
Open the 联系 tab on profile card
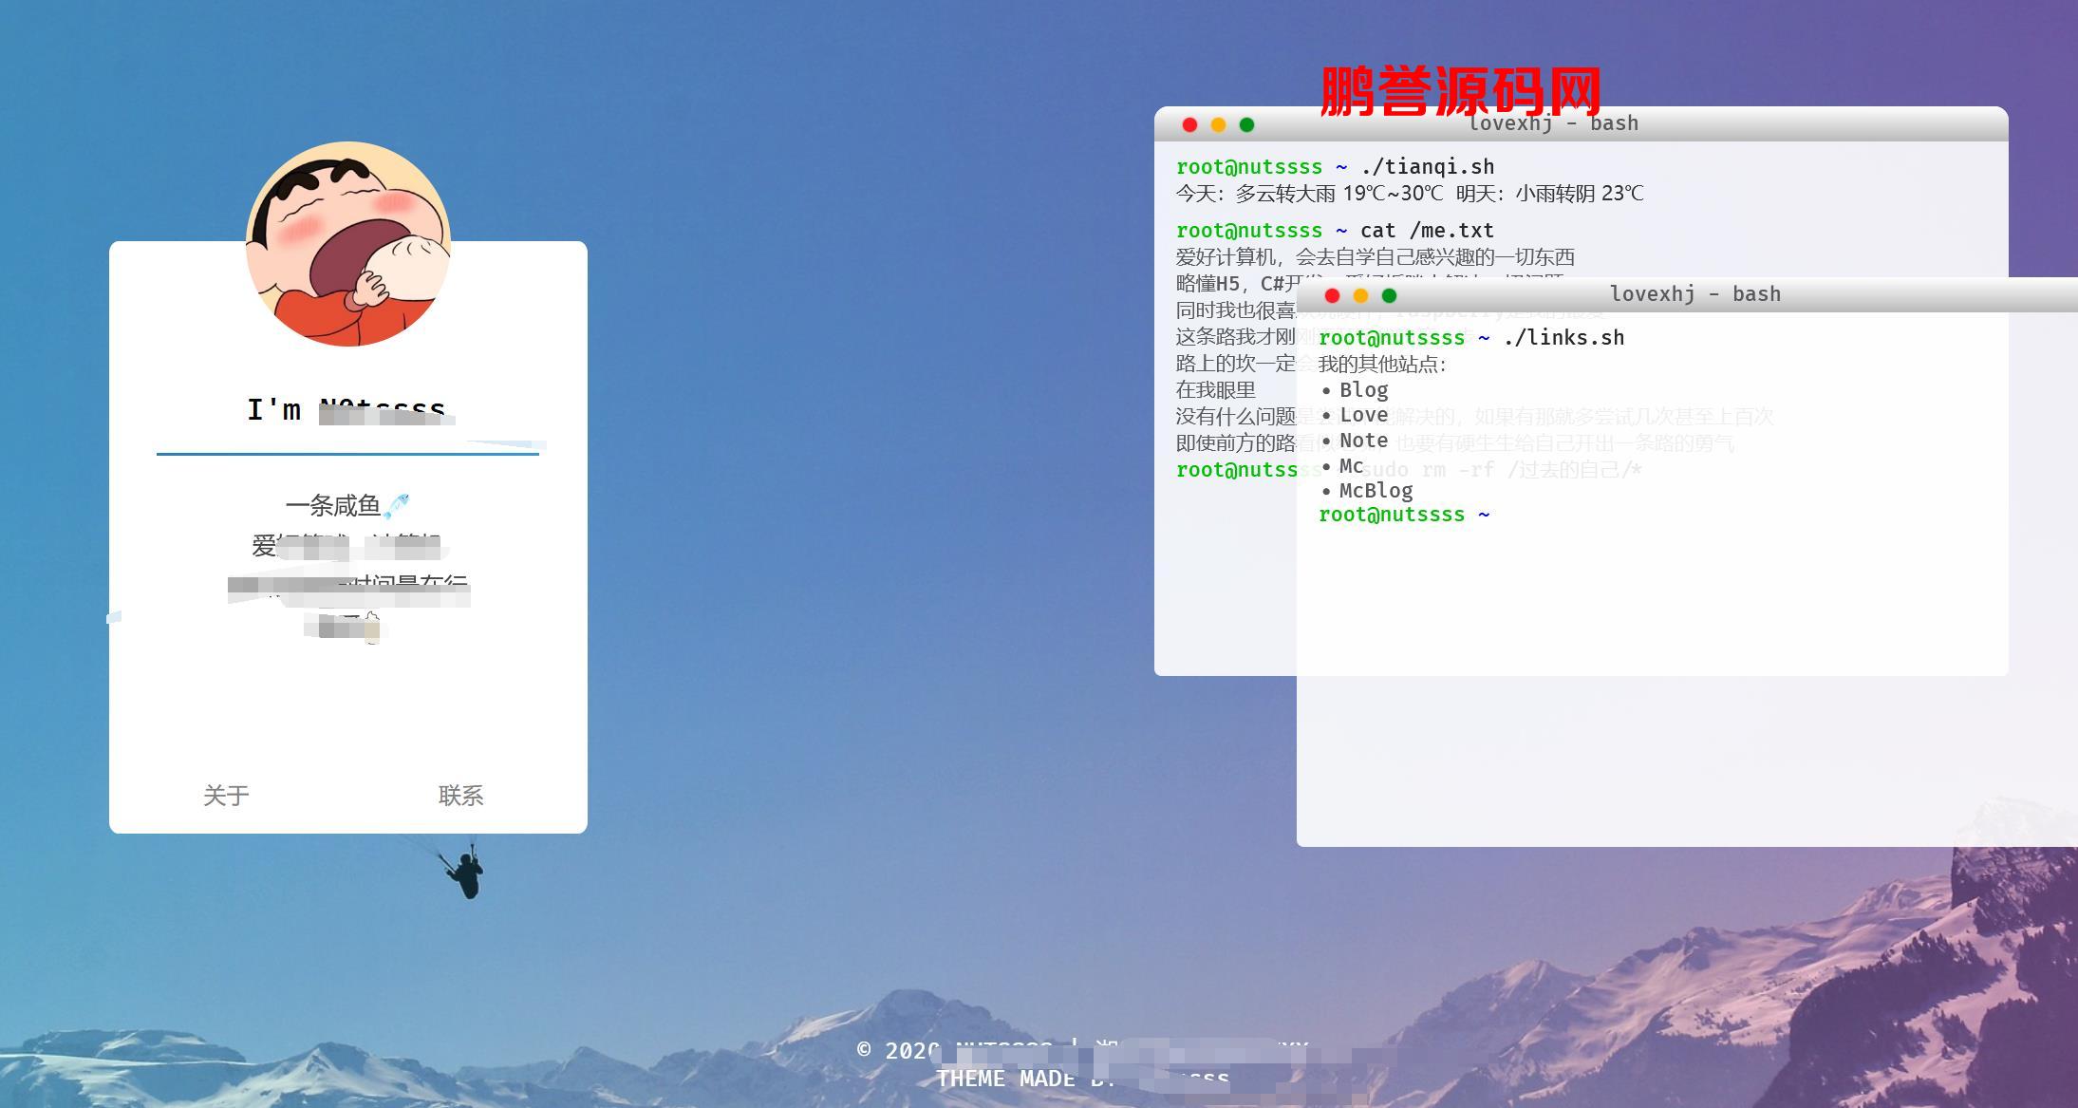pos(461,796)
